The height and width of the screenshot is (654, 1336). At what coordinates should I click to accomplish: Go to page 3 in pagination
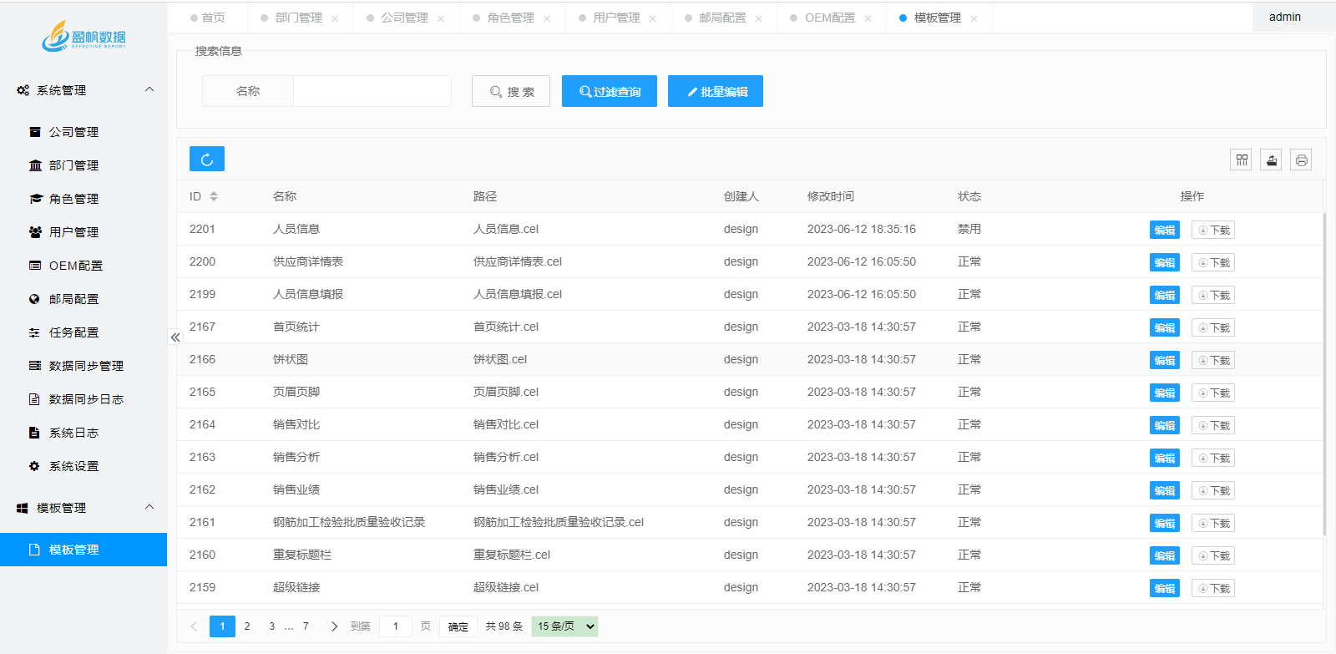[x=271, y=626]
